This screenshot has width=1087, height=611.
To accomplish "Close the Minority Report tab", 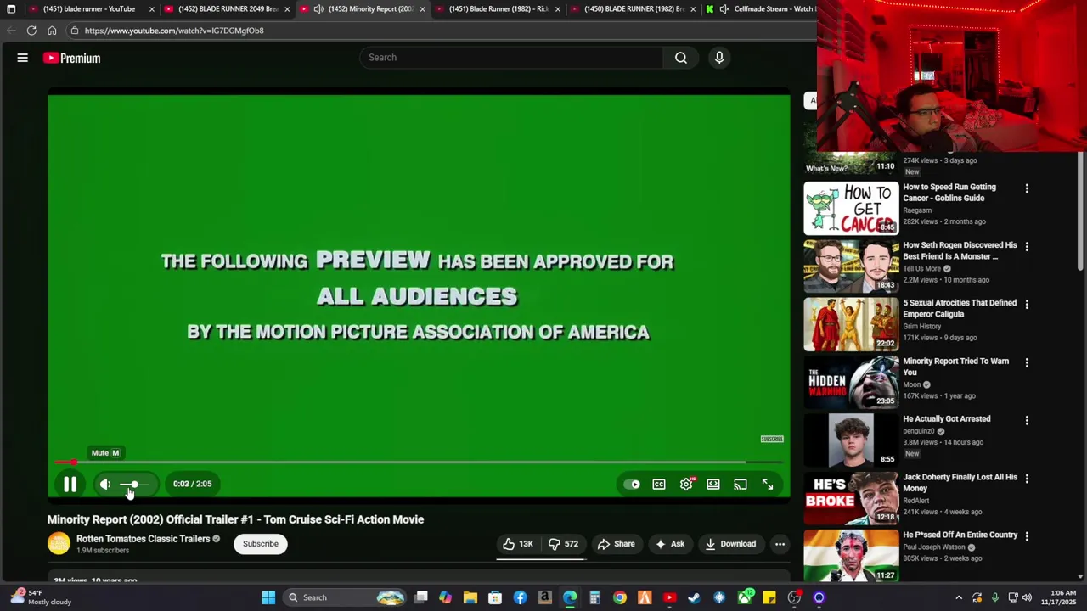I will (x=422, y=9).
